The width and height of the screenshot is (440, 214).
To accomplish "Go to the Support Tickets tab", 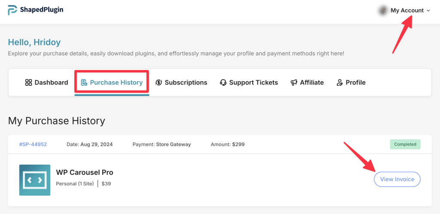I will point(254,82).
